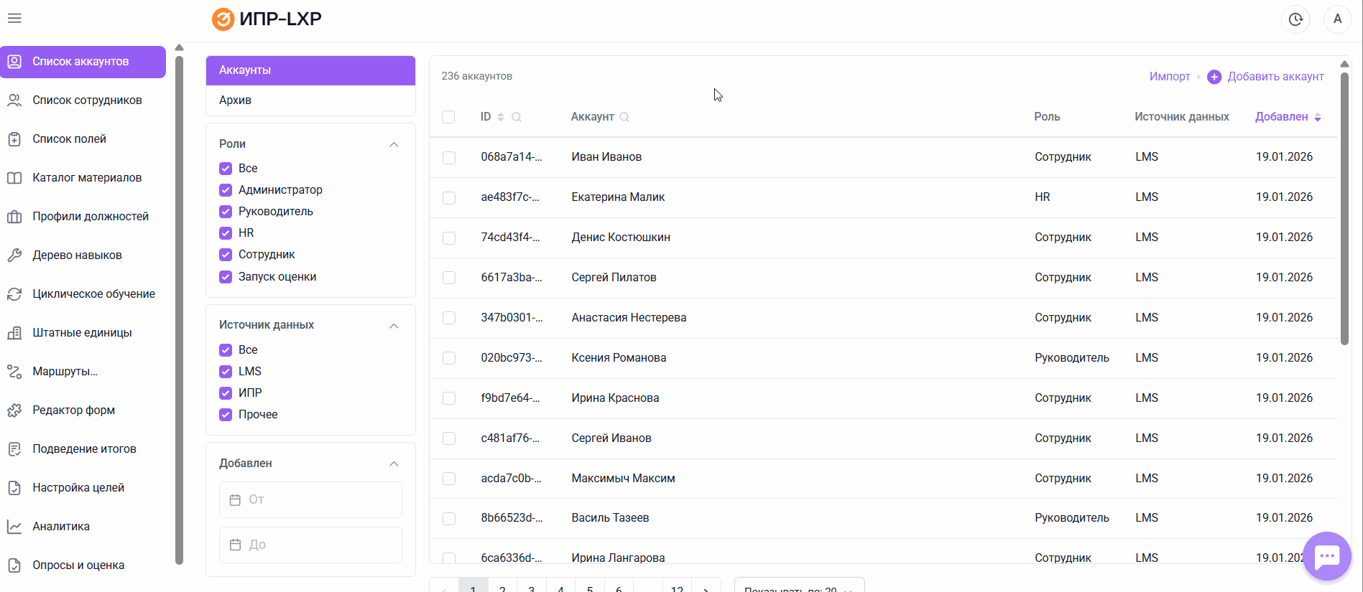
Task: Select the checkbox for Екатерина Малик row
Action: 449,197
